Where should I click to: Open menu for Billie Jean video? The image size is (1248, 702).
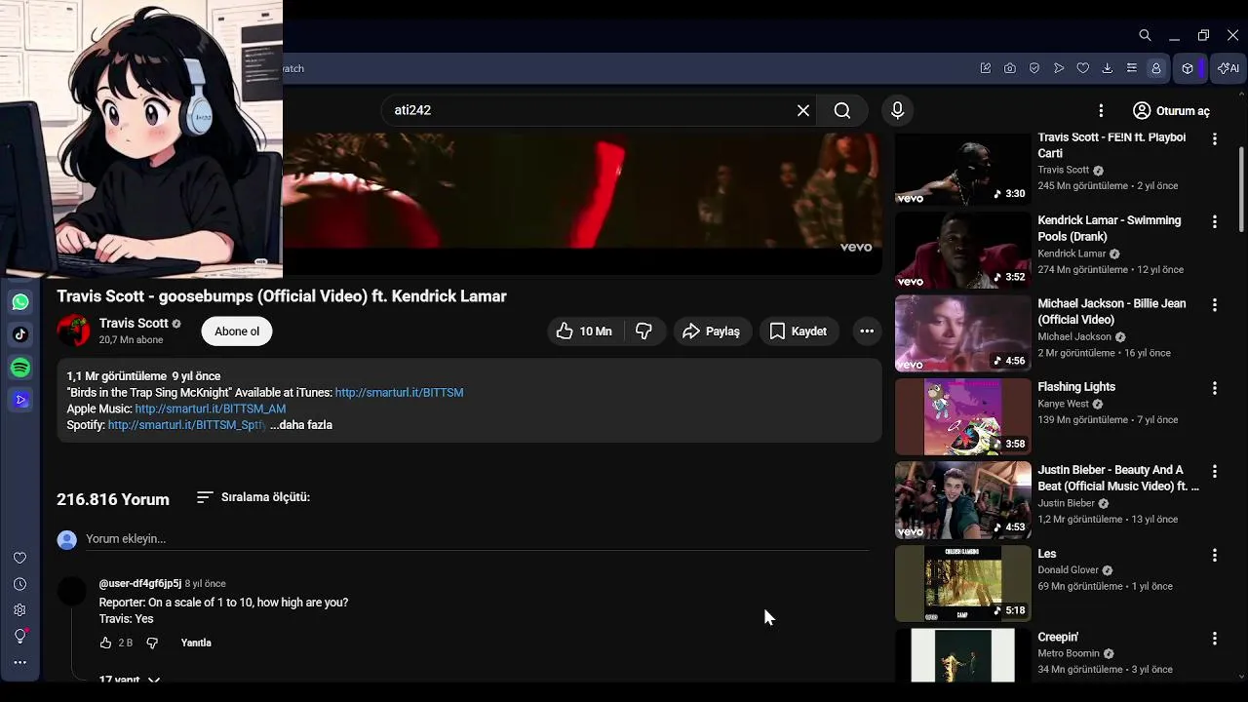[1215, 305]
